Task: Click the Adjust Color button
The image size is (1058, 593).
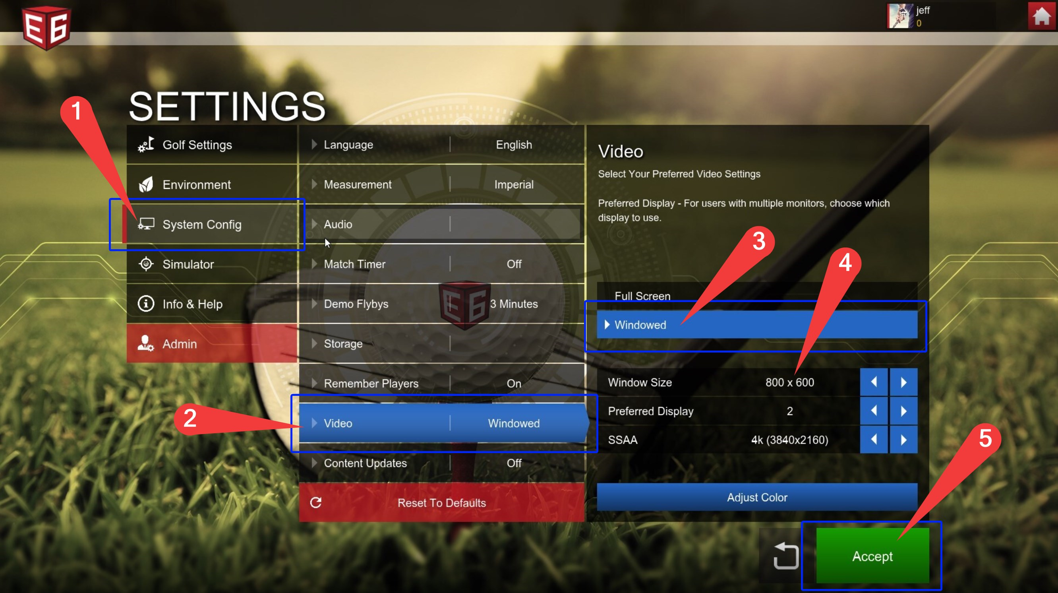Action: (756, 497)
